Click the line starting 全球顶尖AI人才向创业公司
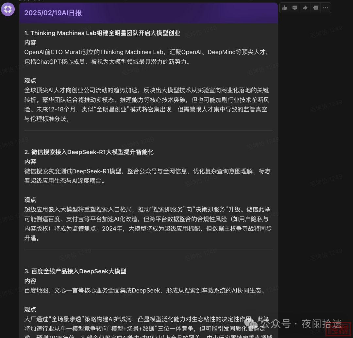Screen dimensions: 353x338 (x=146, y=90)
